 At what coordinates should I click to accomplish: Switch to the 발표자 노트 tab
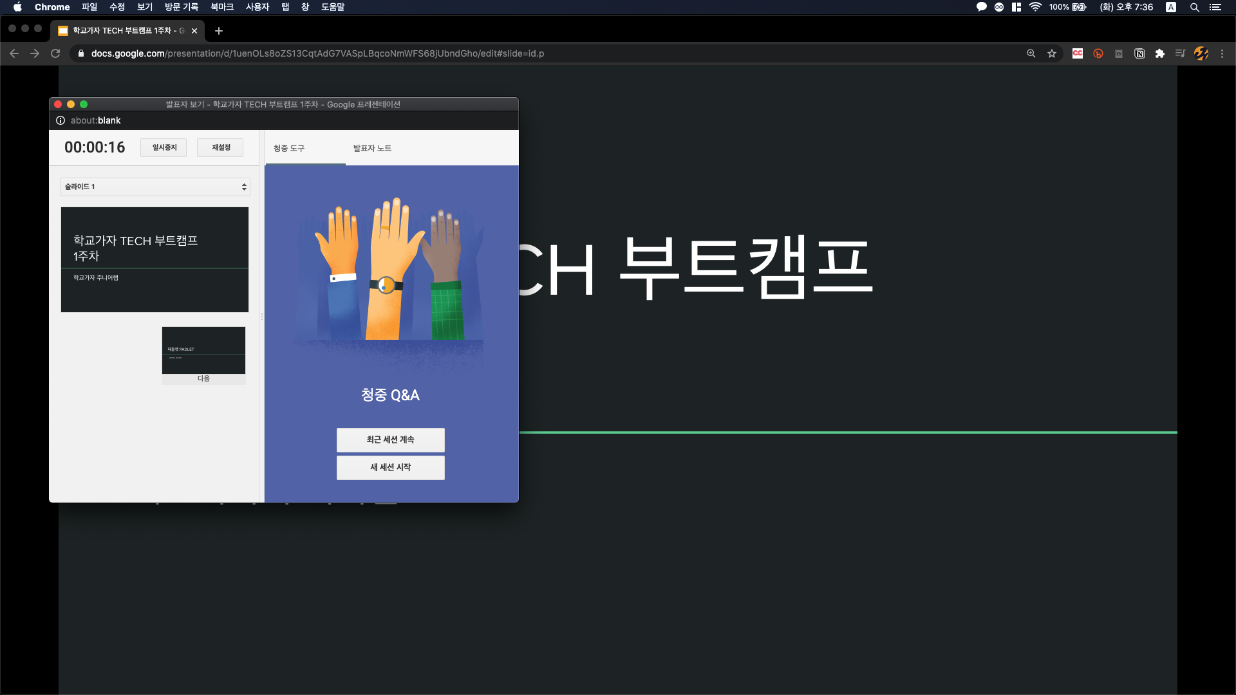pyautogui.click(x=372, y=148)
